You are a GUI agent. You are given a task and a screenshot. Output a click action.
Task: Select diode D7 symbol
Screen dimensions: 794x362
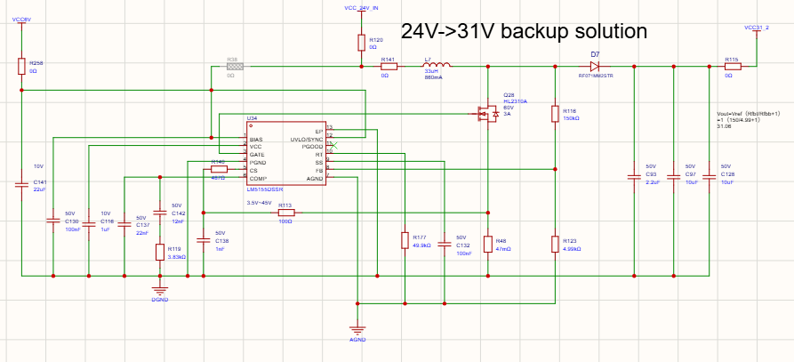click(596, 66)
